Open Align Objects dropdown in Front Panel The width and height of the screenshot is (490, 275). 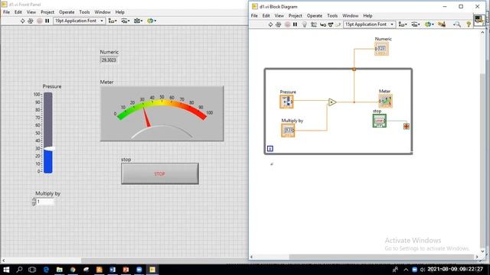tap(113, 21)
